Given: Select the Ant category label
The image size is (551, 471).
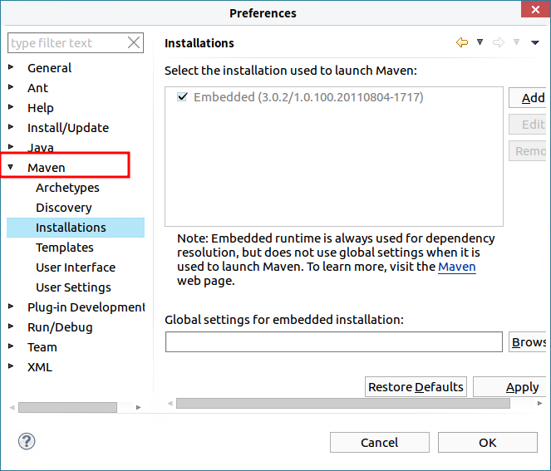Looking at the screenshot, I should coord(37,88).
